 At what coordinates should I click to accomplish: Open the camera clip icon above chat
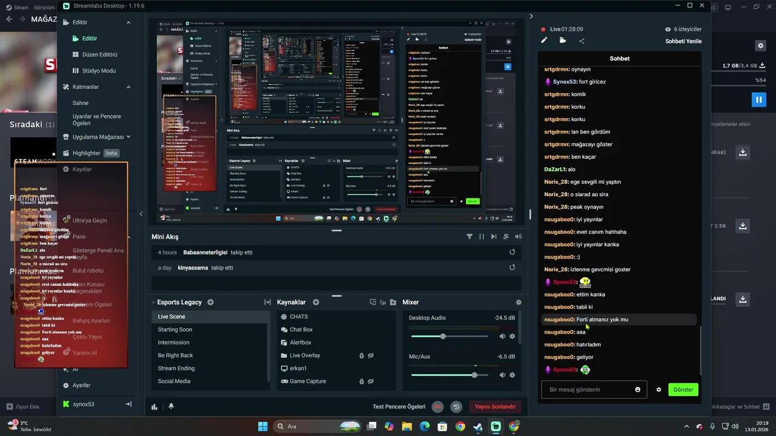pyautogui.click(x=563, y=41)
